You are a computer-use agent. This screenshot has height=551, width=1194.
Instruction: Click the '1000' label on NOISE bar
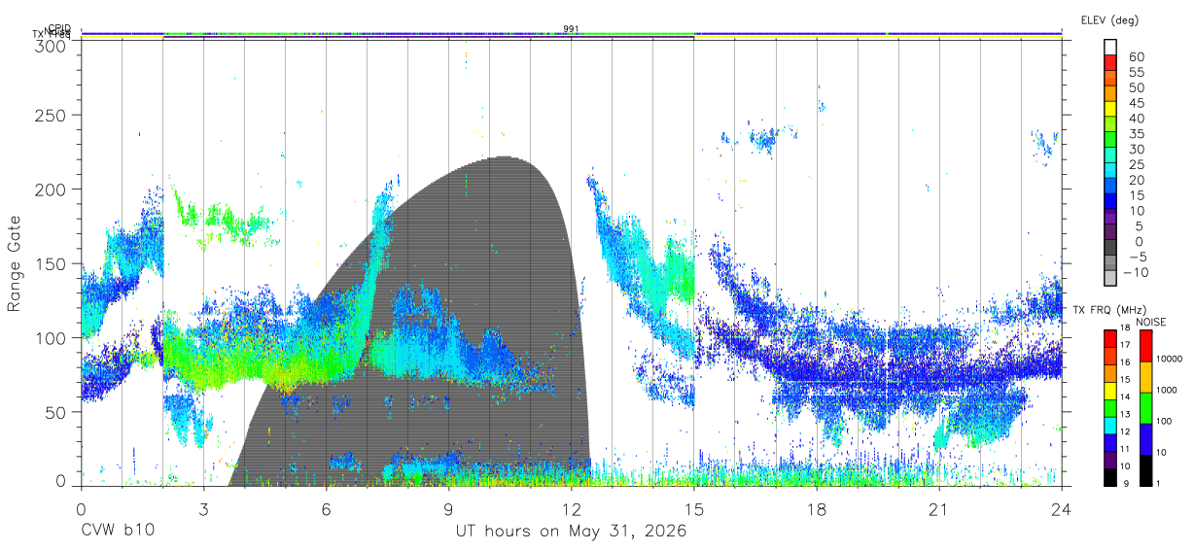pos(1168,390)
